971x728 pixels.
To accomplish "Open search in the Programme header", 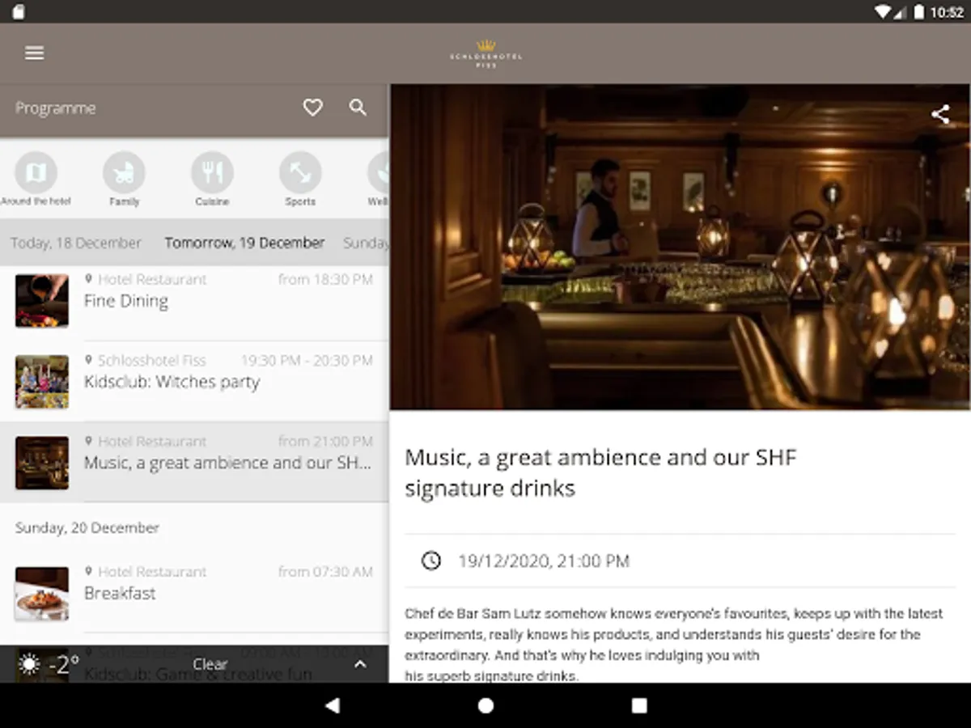I will (358, 108).
